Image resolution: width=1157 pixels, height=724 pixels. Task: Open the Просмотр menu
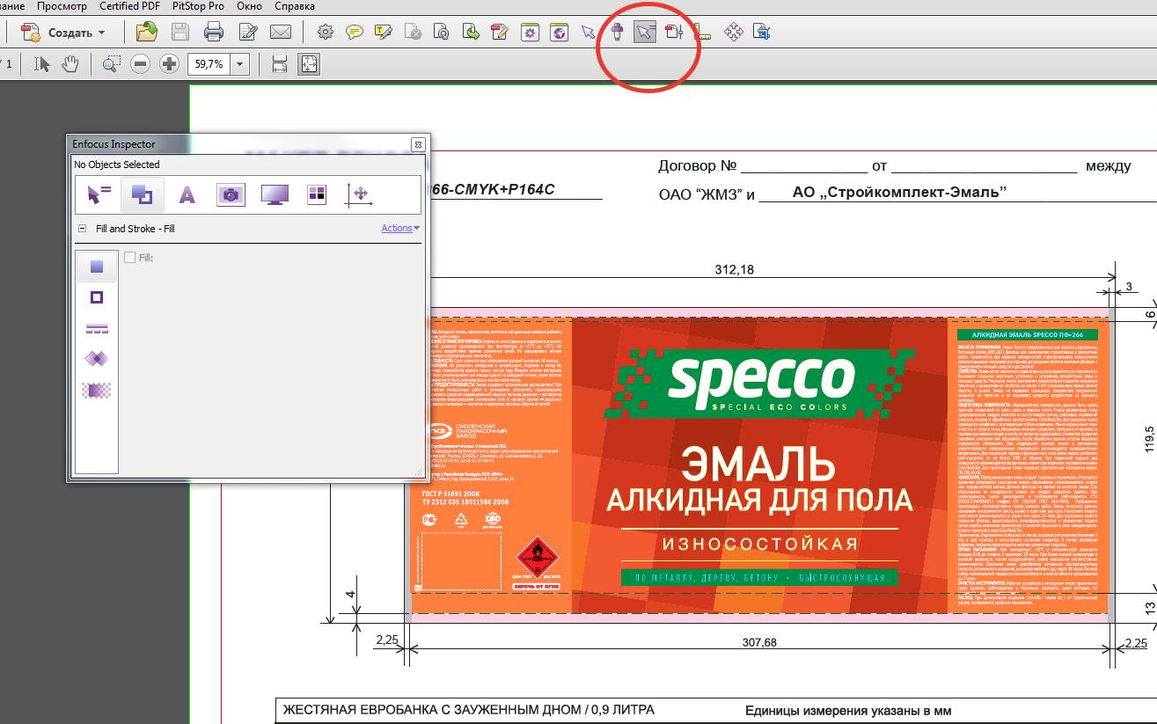[x=62, y=6]
